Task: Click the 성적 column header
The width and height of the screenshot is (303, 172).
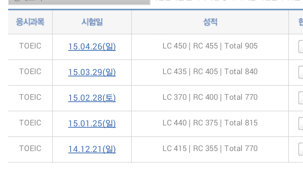Action: [210, 22]
